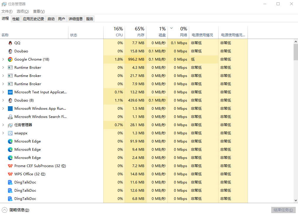
Task: Select the WPS Office (32 位) process name
Action: coord(30,174)
